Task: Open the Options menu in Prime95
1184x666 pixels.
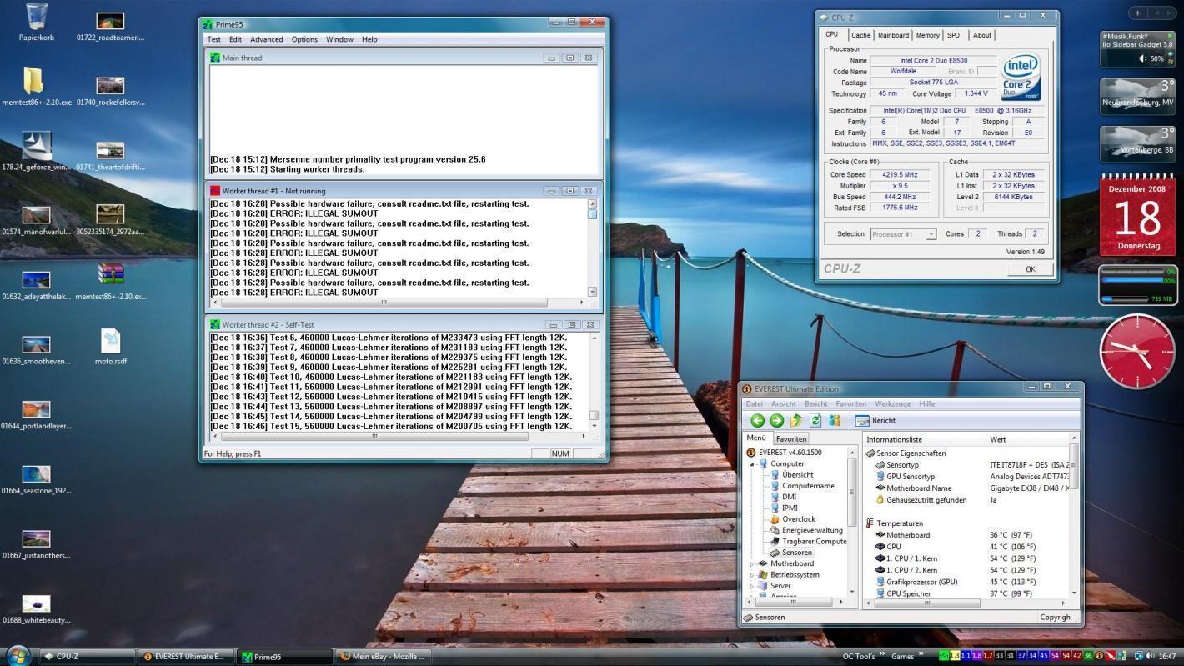Action: click(x=304, y=39)
